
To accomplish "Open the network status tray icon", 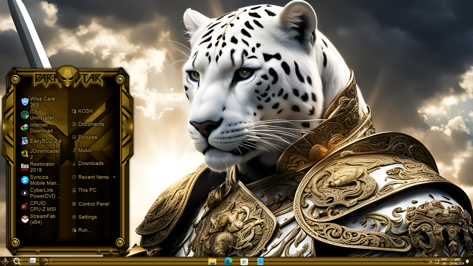I will [437, 262].
